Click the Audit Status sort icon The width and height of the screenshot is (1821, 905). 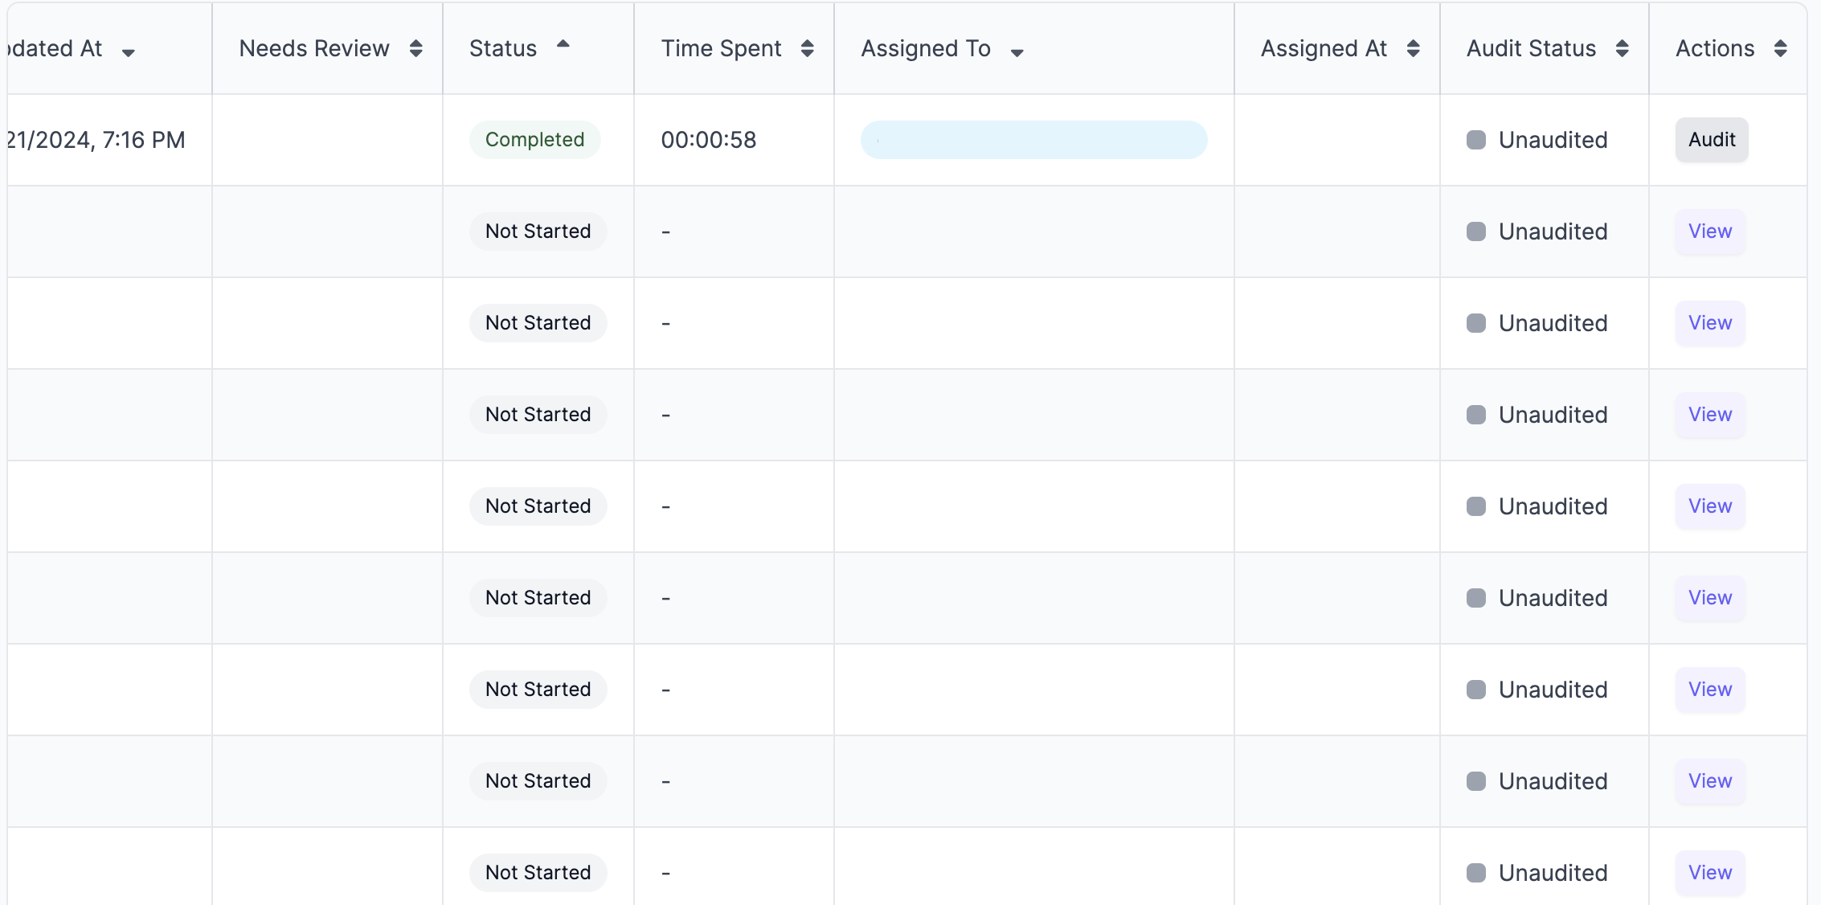1622,49
